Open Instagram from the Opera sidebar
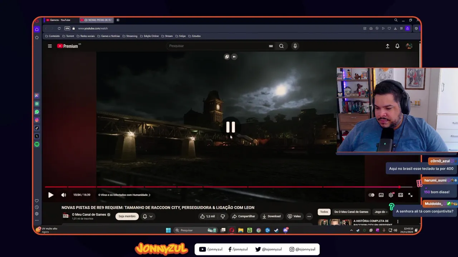Image resolution: width=458 pixels, height=257 pixels. (x=37, y=120)
